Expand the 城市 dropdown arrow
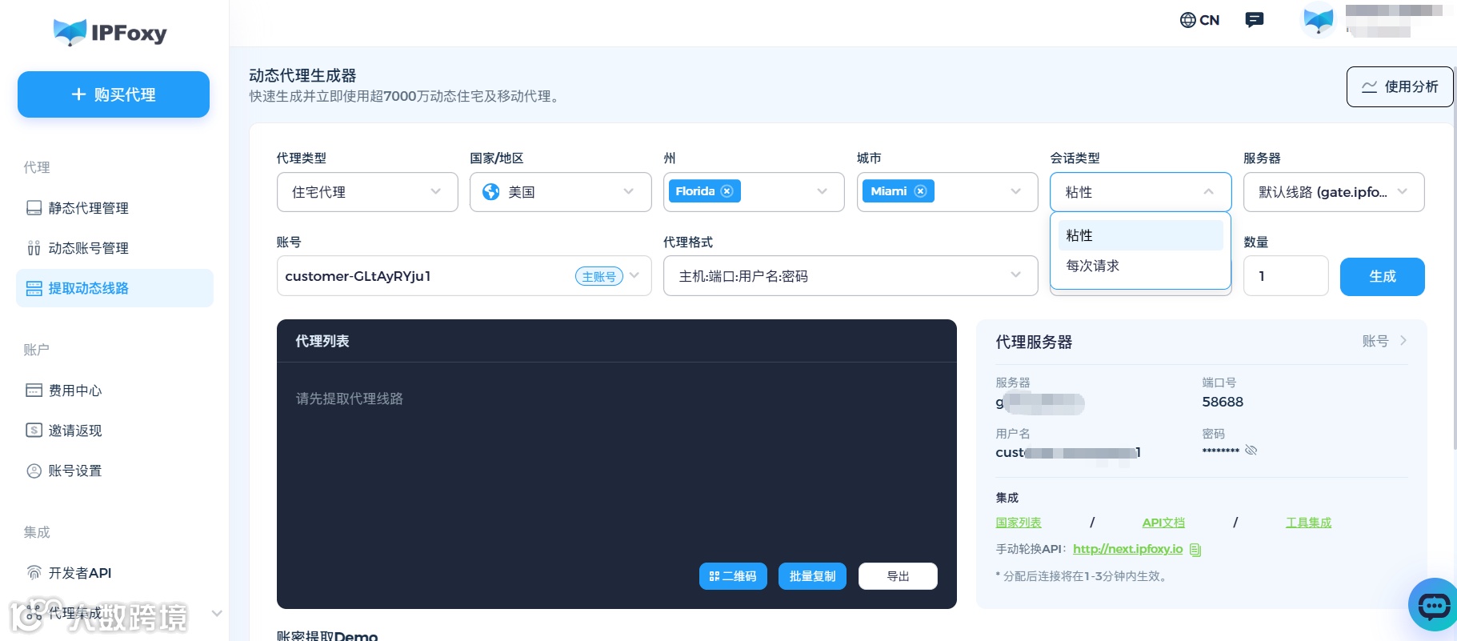The width and height of the screenshot is (1457, 641). tap(1015, 192)
